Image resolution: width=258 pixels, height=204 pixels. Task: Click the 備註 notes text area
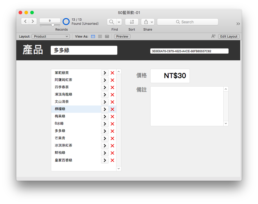click(187, 106)
